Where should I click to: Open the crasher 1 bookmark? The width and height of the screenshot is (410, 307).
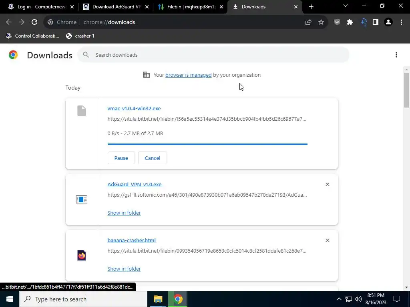(80, 36)
